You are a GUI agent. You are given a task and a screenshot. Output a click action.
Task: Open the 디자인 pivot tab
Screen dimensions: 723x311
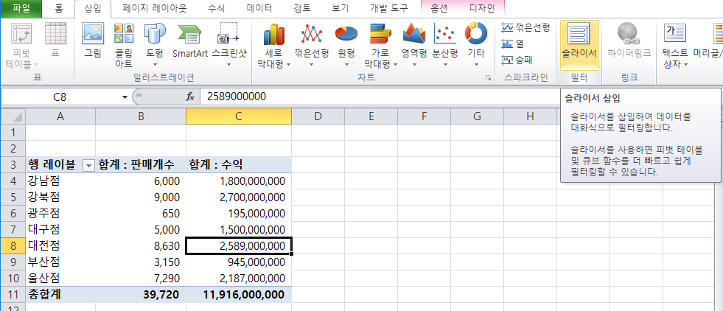[x=482, y=8]
